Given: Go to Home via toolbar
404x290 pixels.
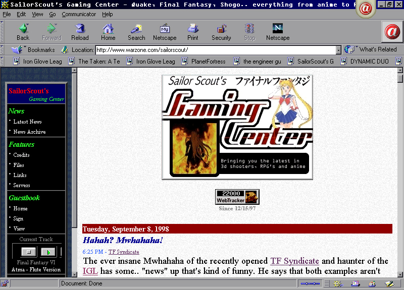Looking at the screenshot, I should point(108,32).
